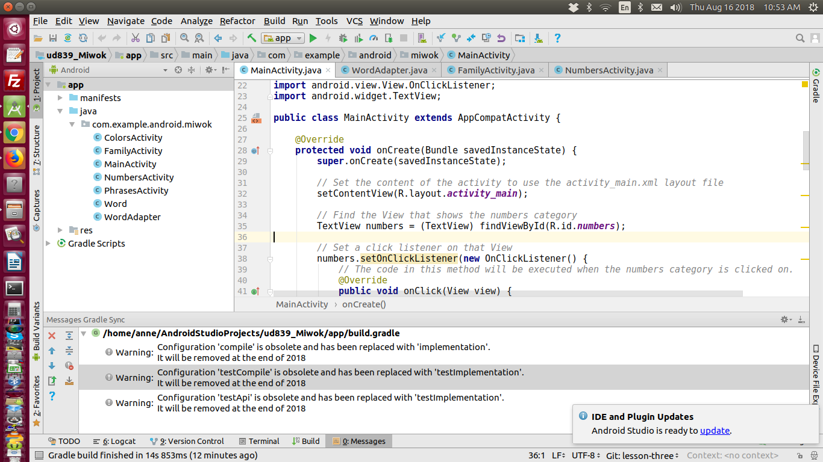Image resolution: width=823 pixels, height=462 pixels.
Task: Click Collapse All icon in Messages panel
Action: [x=69, y=351]
